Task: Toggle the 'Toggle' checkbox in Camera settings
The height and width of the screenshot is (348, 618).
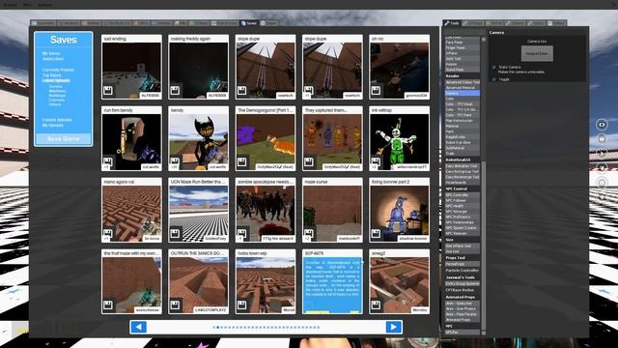Action: point(493,79)
